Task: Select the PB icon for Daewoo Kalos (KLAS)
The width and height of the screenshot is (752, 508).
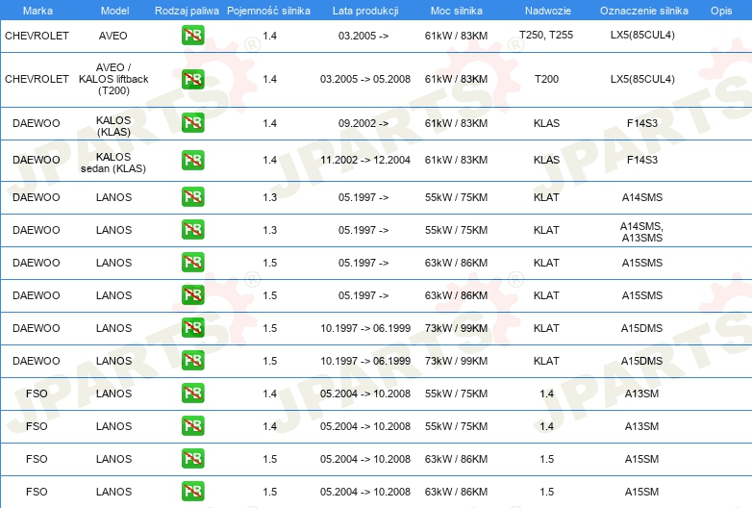Action: [x=192, y=123]
